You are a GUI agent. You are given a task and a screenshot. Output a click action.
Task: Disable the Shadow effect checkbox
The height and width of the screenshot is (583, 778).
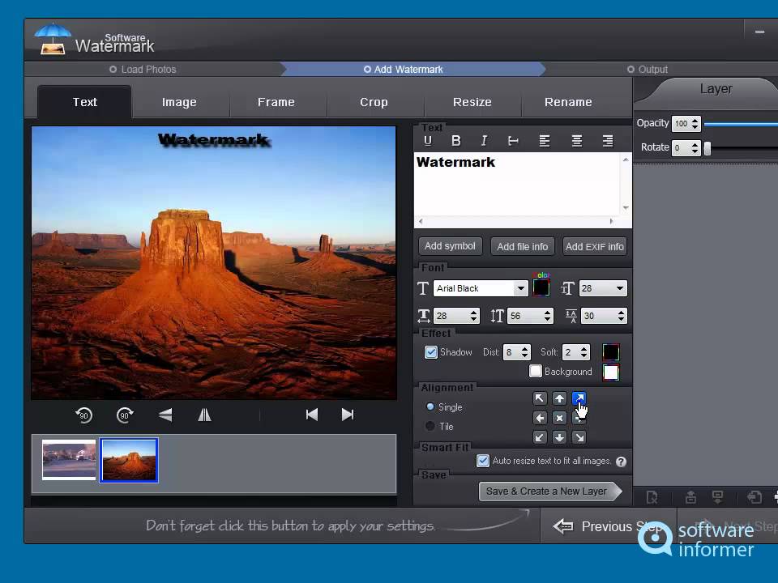431,352
